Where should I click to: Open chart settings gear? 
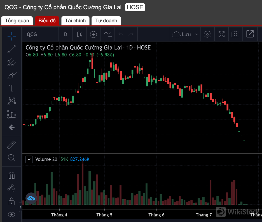[x=207, y=34]
